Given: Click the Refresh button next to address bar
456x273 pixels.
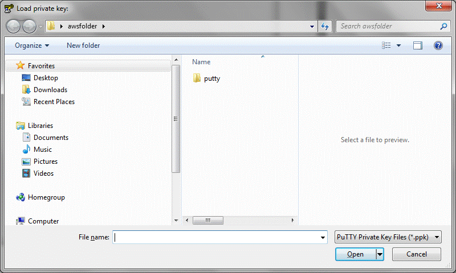Looking at the screenshot, I should pyautogui.click(x=325, y=26).
